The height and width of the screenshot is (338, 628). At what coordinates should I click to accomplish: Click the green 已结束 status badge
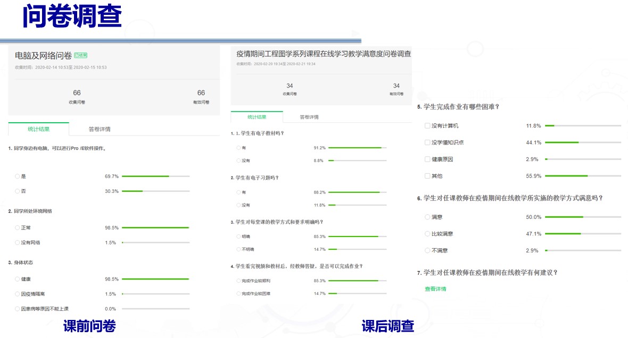pyautogui.click(x=81, y=55)
